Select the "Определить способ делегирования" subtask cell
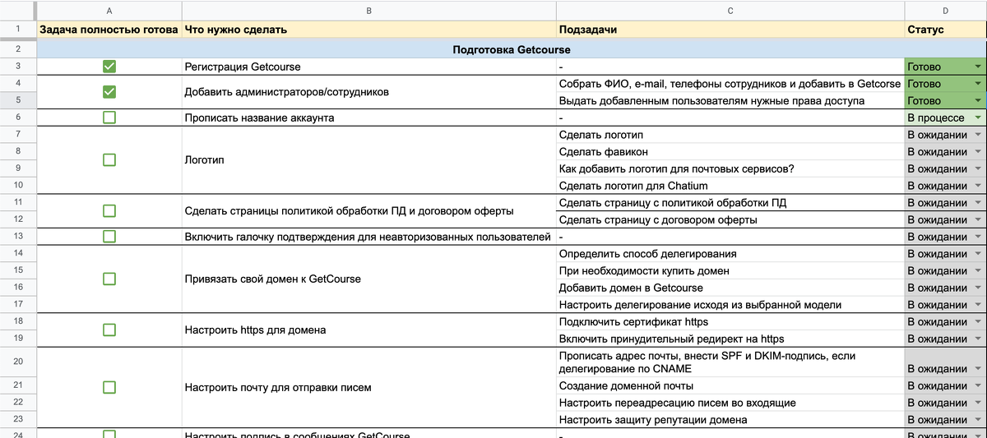Image resolution: width=987 pixels, height=438 pixels. [x=730, y=254]
